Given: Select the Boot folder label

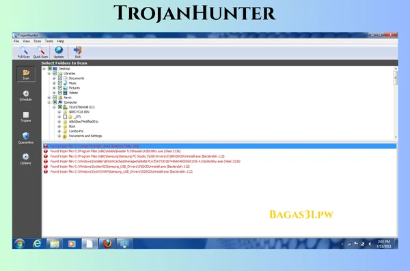Looking at the screenshot, I should point(72,126).
